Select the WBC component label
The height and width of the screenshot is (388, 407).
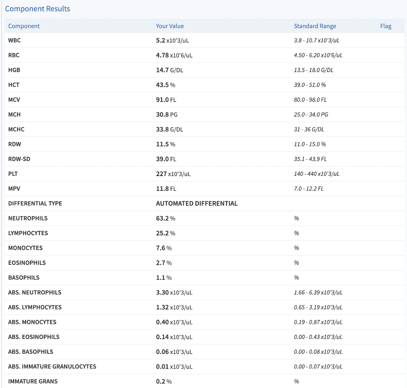point(14,41)
